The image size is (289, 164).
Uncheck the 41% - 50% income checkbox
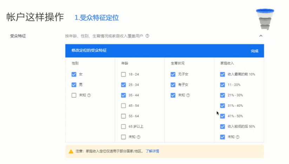(223, 116)
